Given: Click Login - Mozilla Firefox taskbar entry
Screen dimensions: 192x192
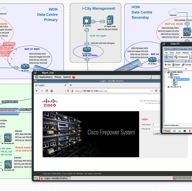Looking at the screenshot, I should (55, 178).
